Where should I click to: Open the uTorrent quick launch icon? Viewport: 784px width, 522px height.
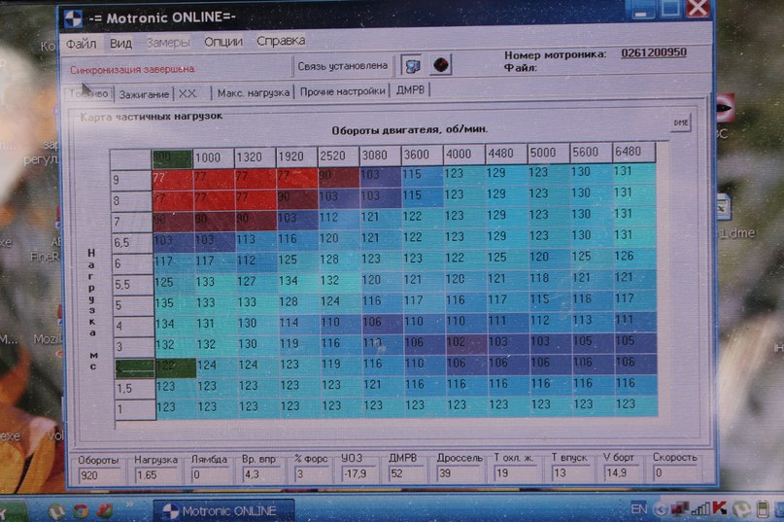(55, 511)
